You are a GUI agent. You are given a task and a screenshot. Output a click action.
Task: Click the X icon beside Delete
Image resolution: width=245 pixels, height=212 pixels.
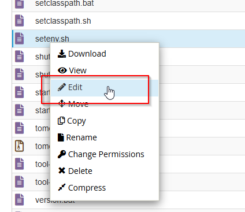pos(62,170)
